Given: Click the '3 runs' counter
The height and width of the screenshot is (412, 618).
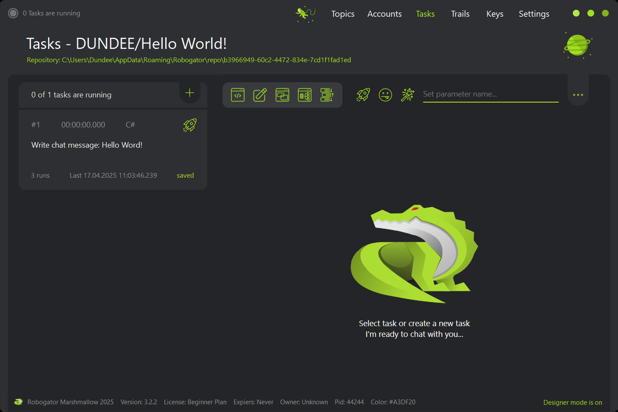Looking at the screenshot, I should (x=40, y=176).
